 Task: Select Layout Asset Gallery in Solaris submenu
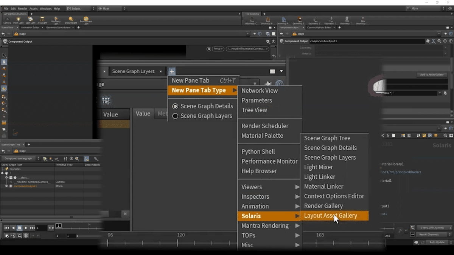point(334,216)
